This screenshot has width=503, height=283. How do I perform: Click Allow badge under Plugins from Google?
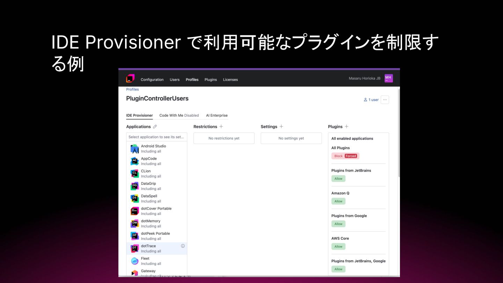[x=338, y=224]
